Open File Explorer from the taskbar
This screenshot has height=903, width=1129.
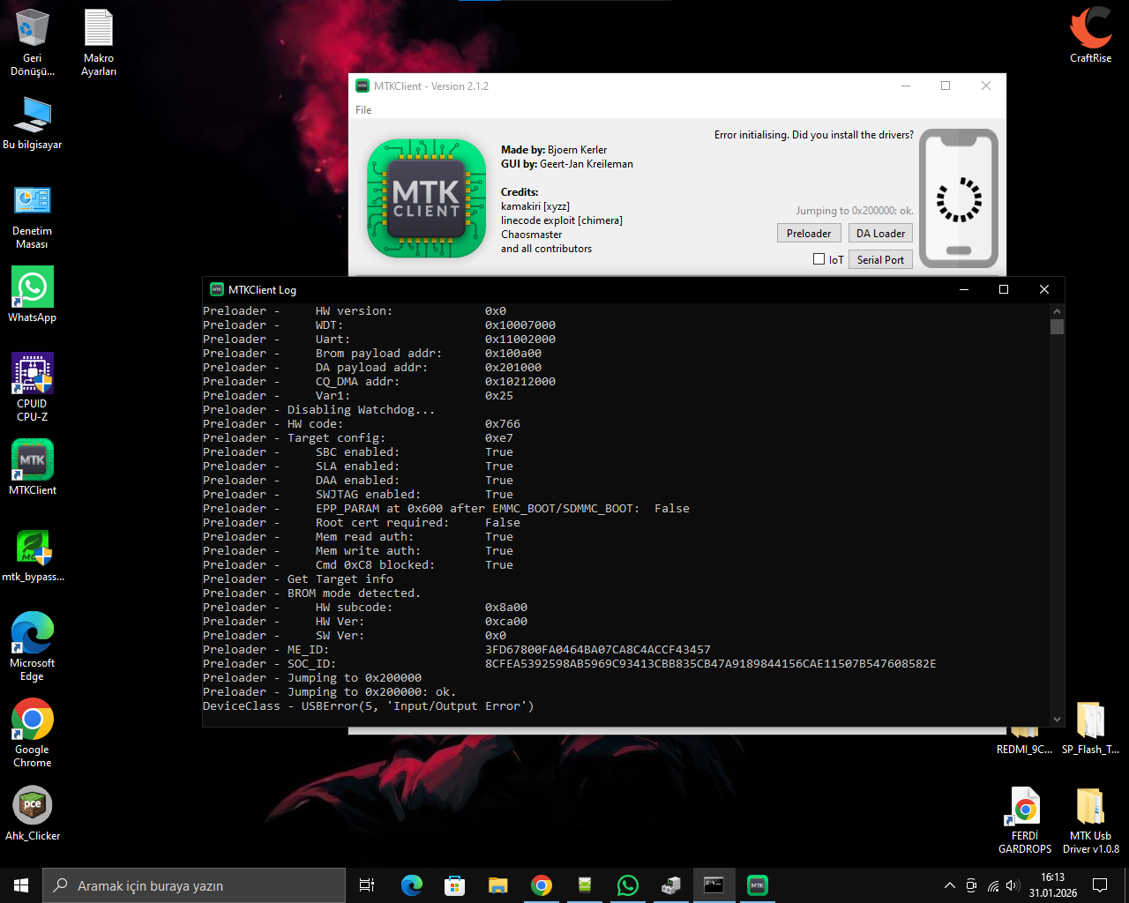pos(498,885)
